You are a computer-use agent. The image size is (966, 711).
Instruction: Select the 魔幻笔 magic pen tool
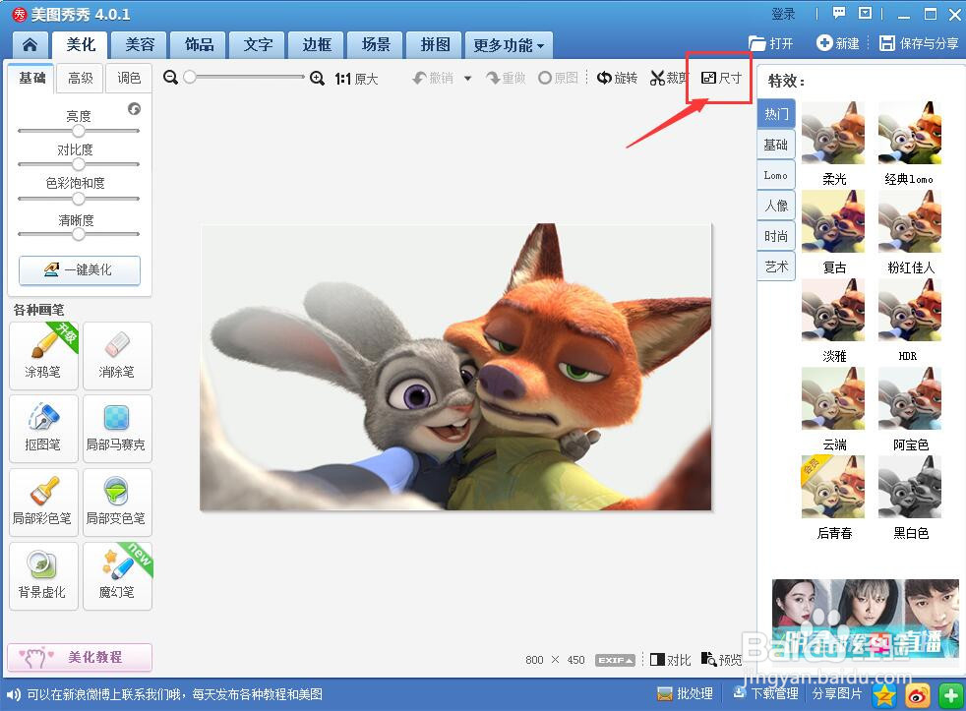[x=117, y=575]
